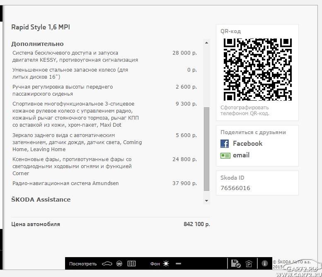The height and width of the screenshot is (277, 322).
Task: Open the configuration summary list icon
Action: 131,264
